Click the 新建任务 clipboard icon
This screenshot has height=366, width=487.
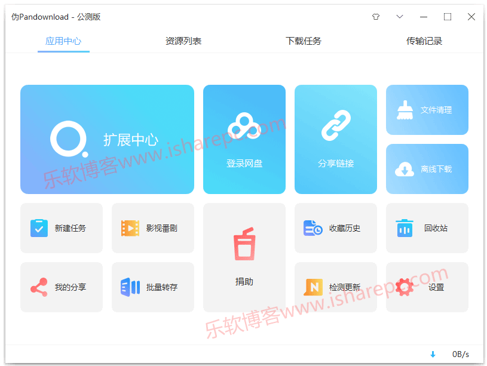39,228
